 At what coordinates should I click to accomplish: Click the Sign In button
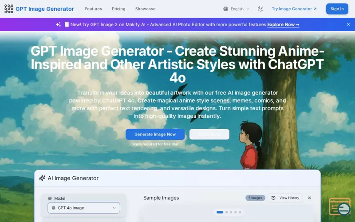coord(337,9)
